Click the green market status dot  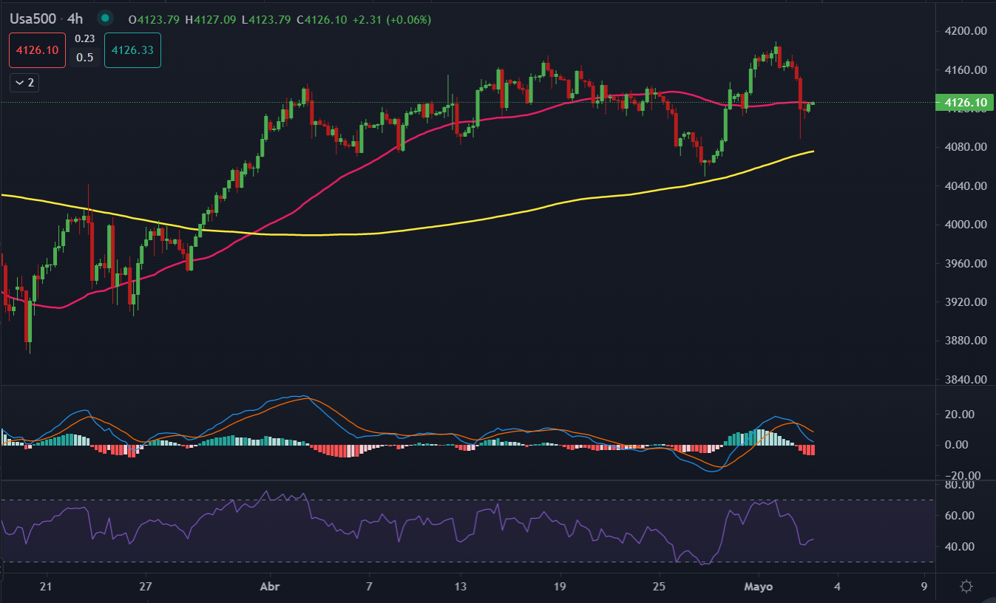[106, 18]
